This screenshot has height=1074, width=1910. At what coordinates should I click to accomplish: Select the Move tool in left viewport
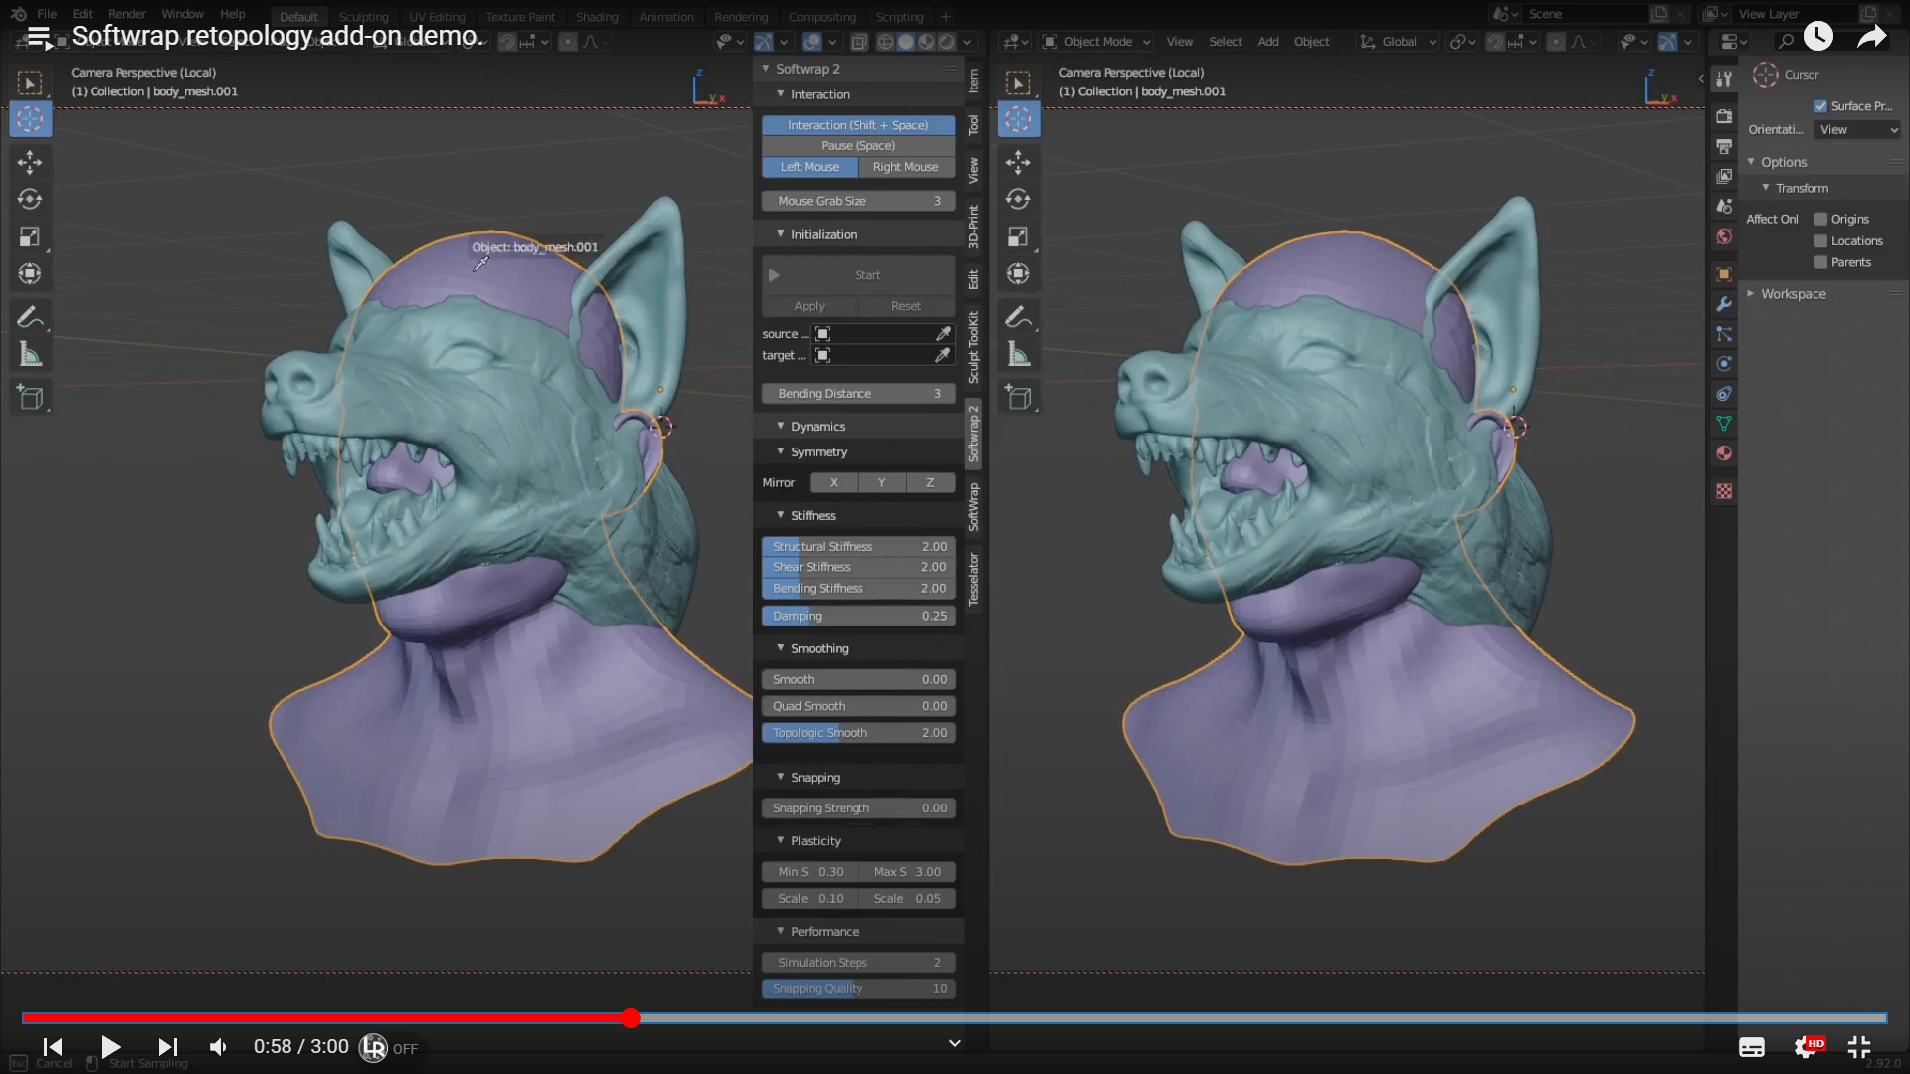[x=30, y=162]
